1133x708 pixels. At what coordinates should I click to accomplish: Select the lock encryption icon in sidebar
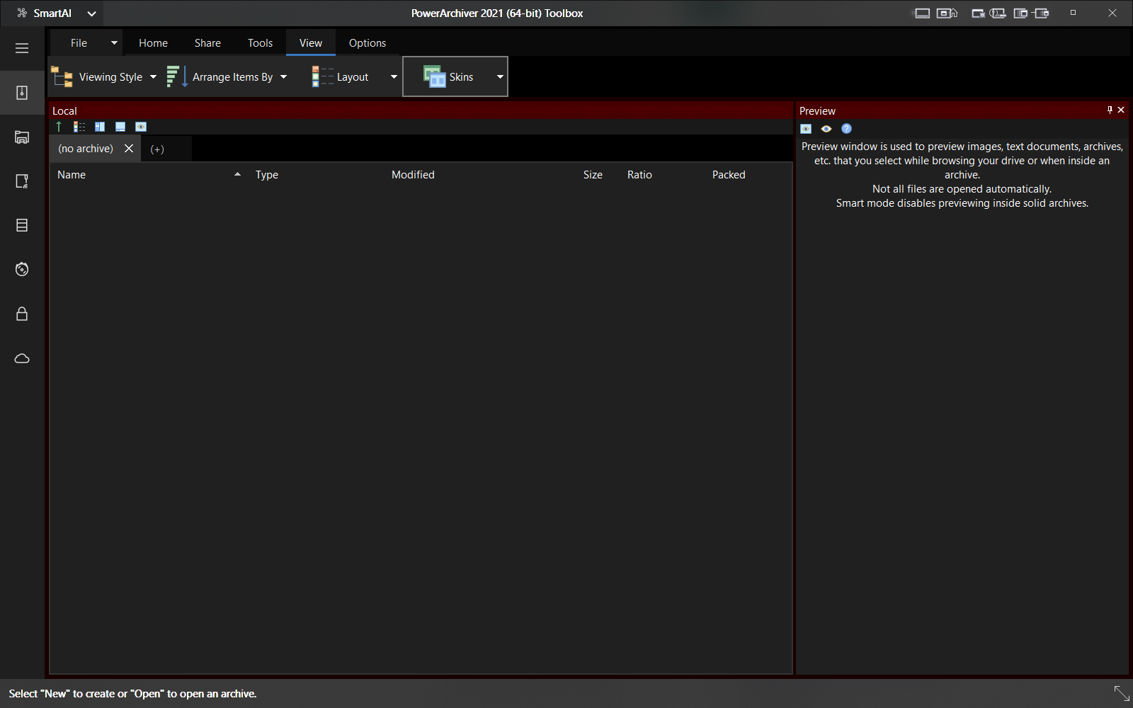pyautogui.click(x=22, y=314)
